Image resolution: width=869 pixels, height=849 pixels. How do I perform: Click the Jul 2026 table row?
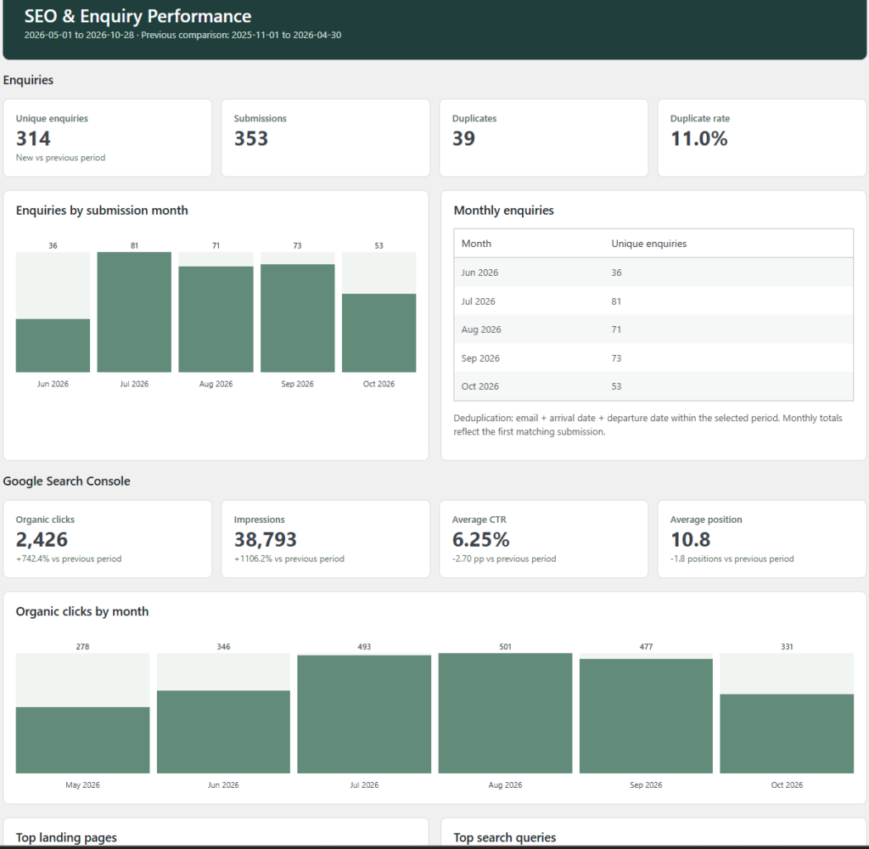pos(653,301)
